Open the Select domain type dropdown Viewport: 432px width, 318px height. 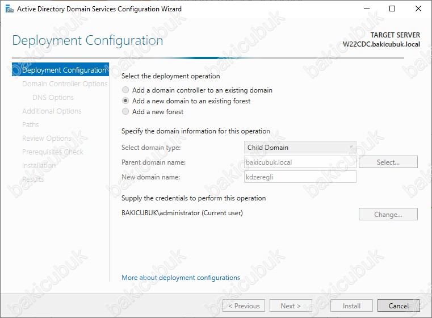point(300,148)
